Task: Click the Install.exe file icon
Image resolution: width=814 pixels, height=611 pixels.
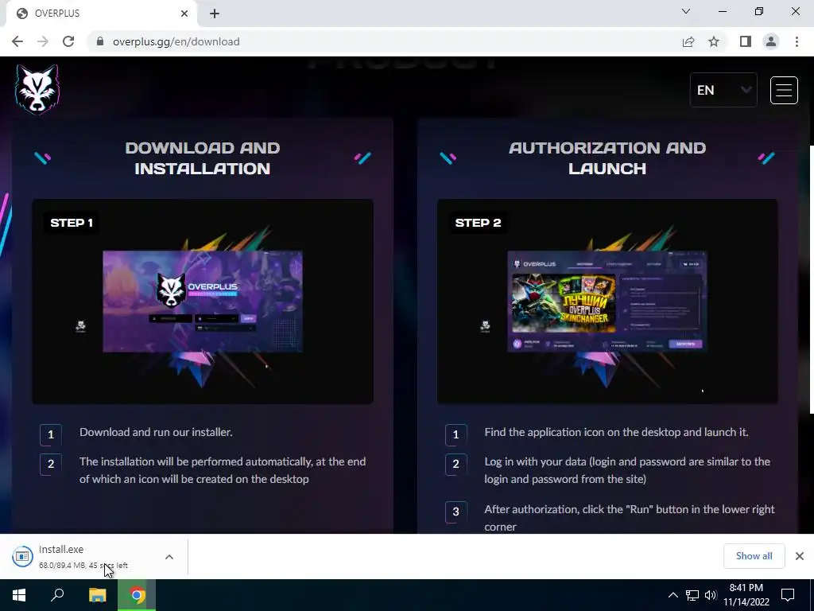Action: click(x=22, y=556)
